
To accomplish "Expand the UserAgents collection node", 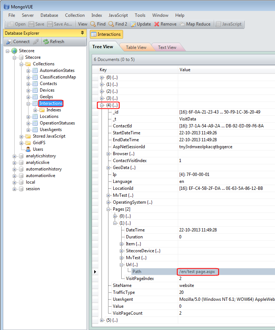I will coord(28,130).
